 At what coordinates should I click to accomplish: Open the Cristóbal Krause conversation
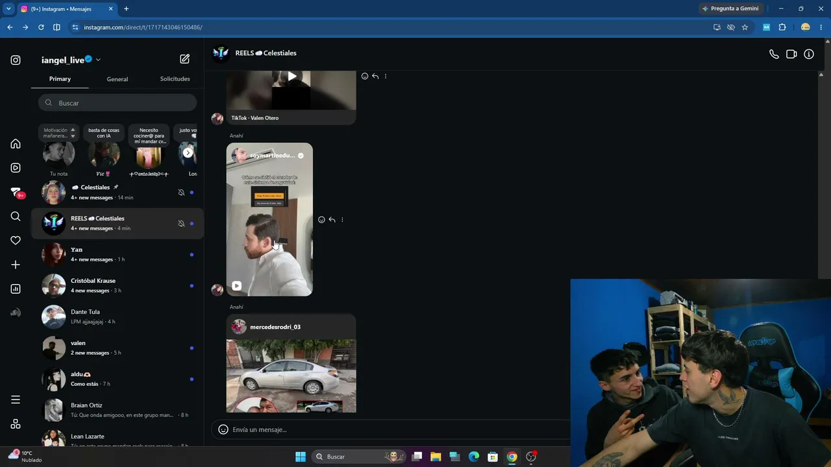[118, 286]
